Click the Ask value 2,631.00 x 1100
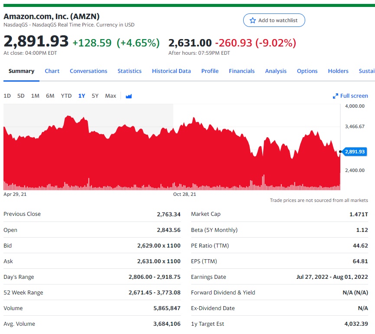This screenshot has width=375, height=334. click(x=159, y=261)
